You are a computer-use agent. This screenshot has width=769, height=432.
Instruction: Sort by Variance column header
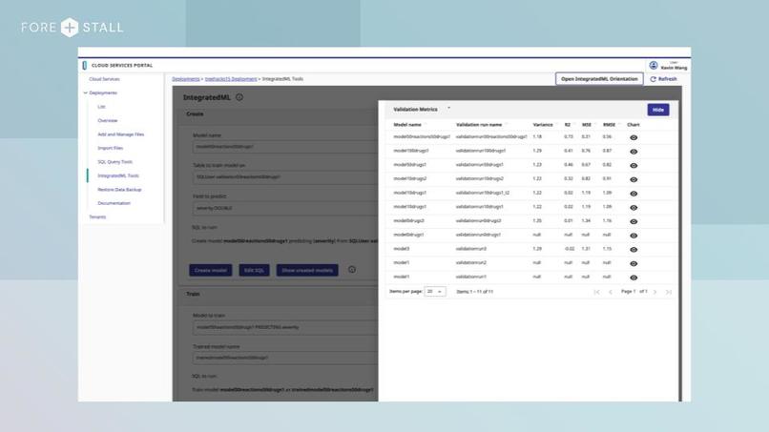[543, 125]
